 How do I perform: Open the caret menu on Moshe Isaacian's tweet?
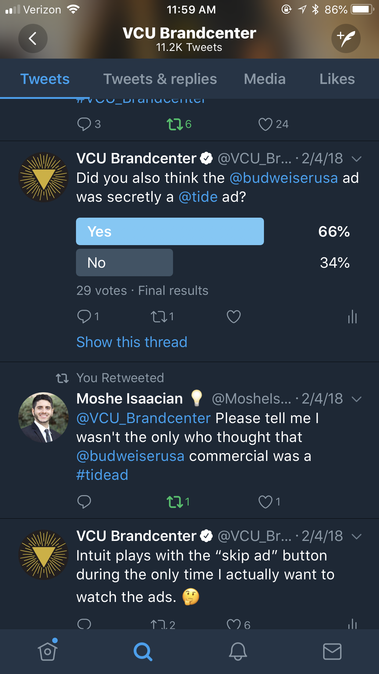[x=356, y=399]
